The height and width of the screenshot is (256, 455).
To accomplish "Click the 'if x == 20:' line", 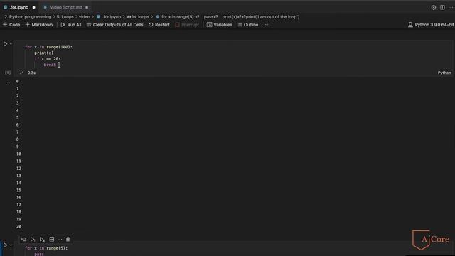I will click(x=48, y=58).
